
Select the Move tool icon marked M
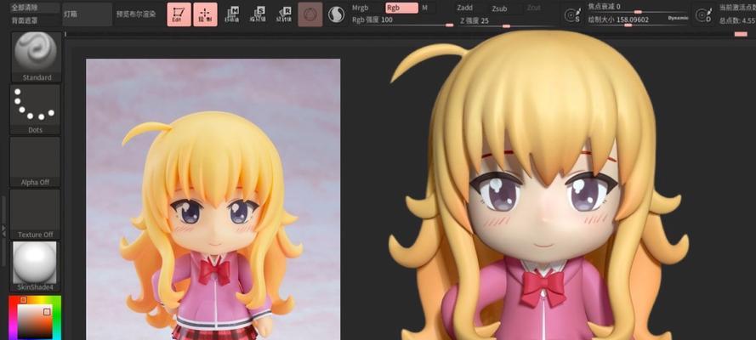pyautogui.click(x=232, y=14)
